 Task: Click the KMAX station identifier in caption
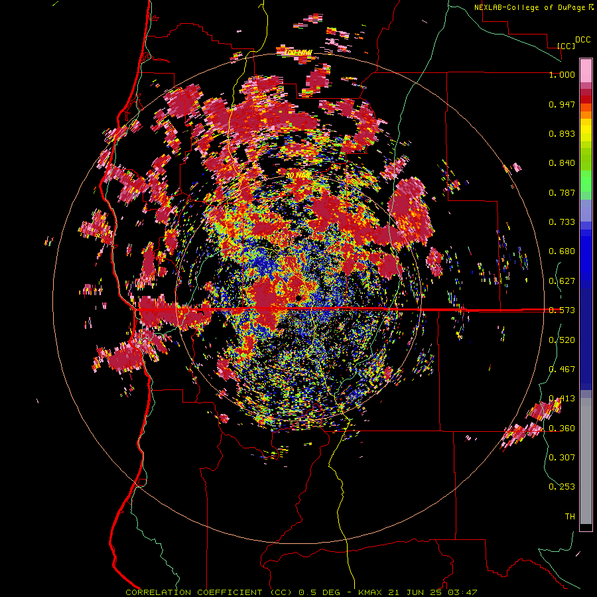pos(371,592)
